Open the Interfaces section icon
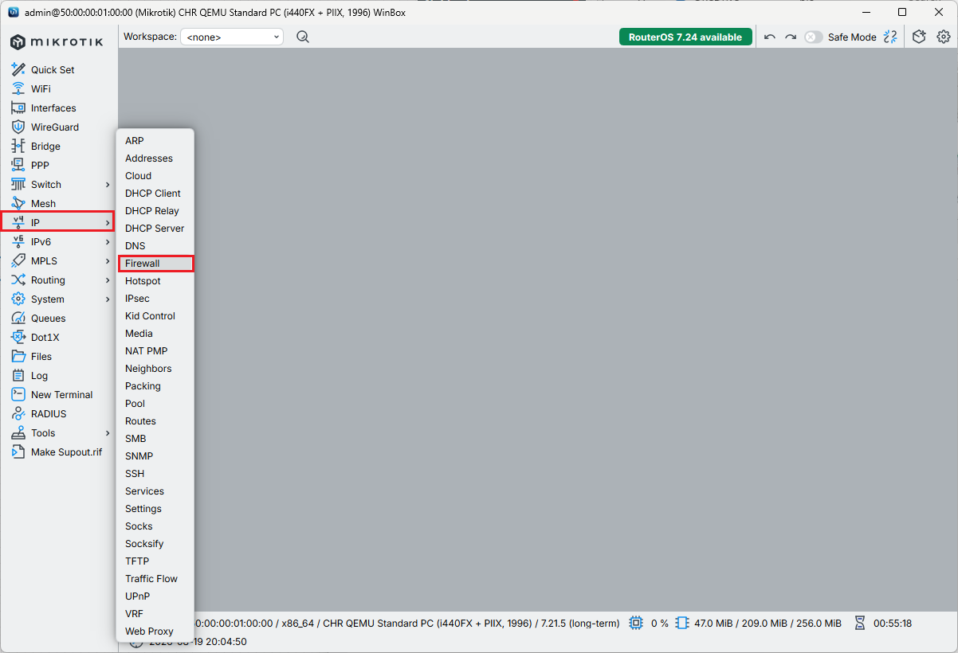 point(18,108)
